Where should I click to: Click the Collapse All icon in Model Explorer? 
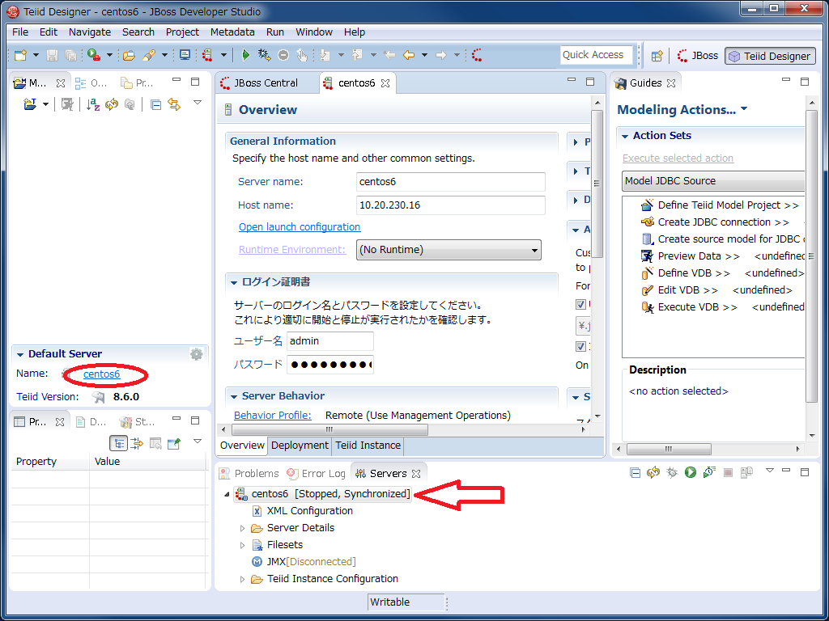click(155, 104)
